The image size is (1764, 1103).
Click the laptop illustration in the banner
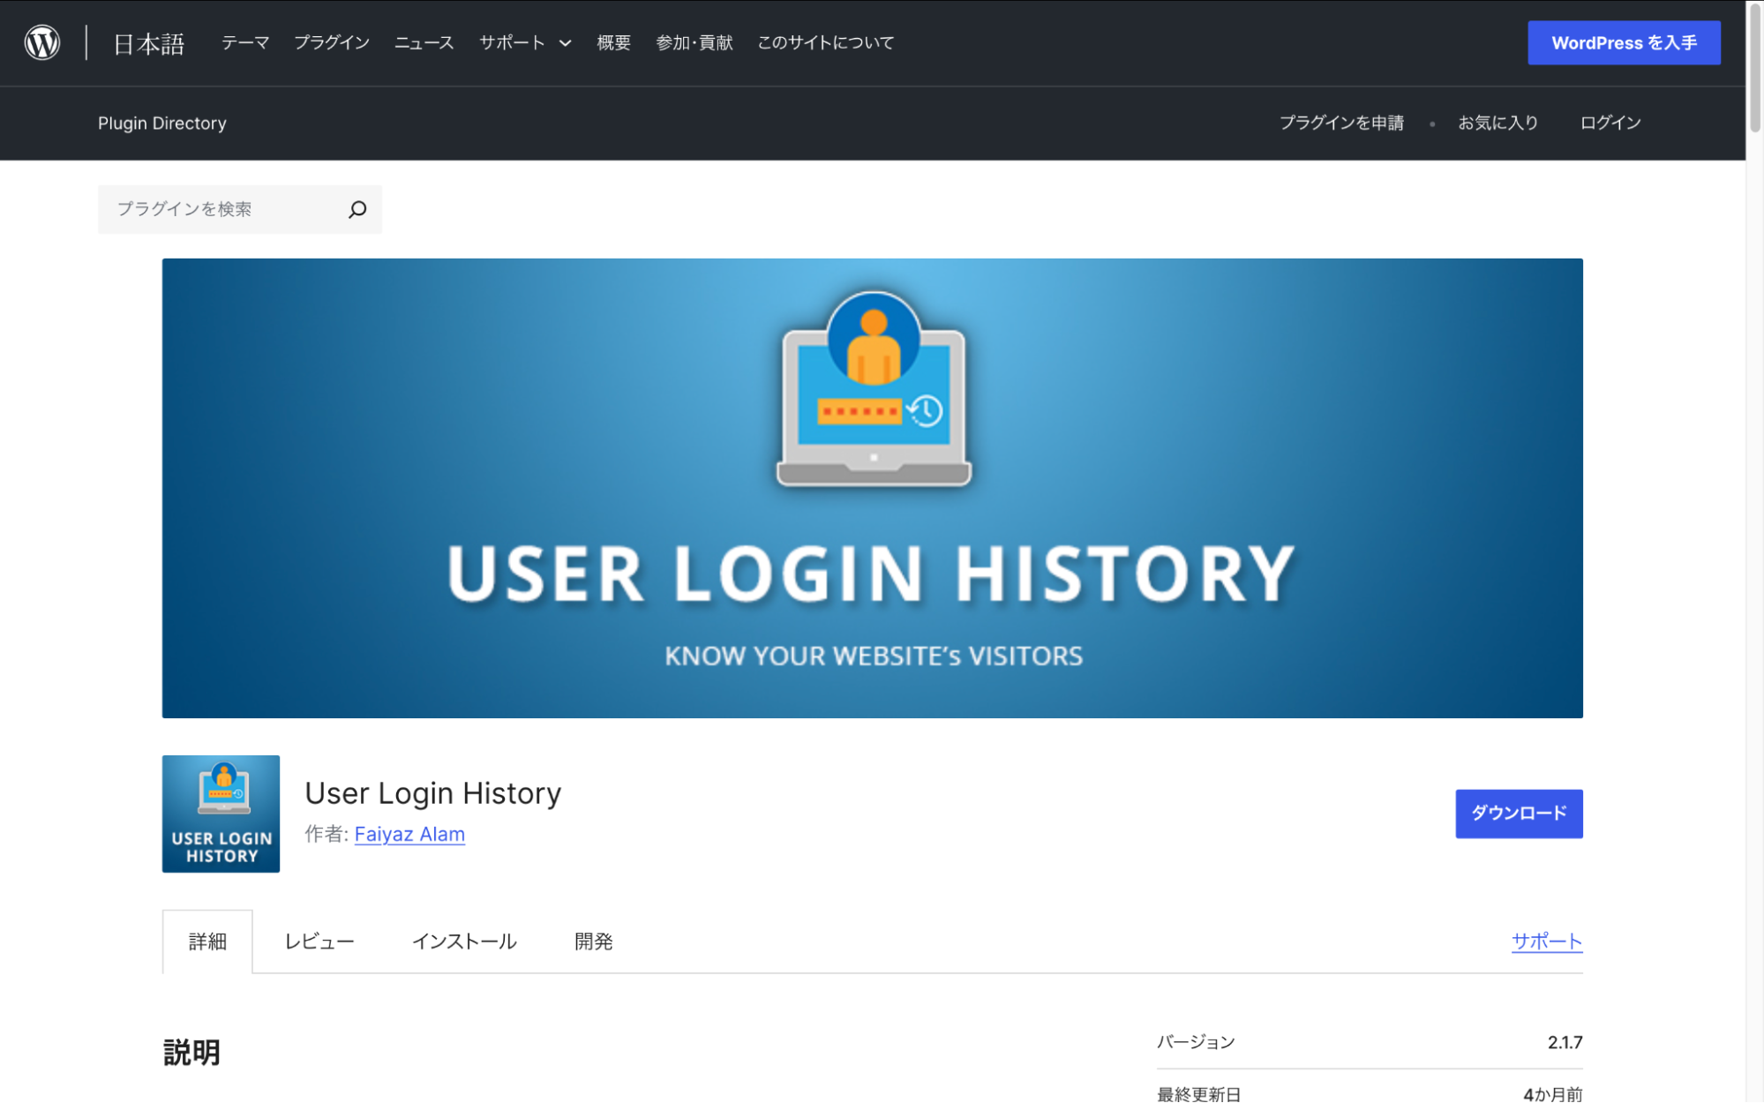(x=872, y=424)
